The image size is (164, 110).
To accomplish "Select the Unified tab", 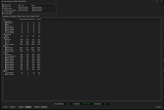I will 33,16.
